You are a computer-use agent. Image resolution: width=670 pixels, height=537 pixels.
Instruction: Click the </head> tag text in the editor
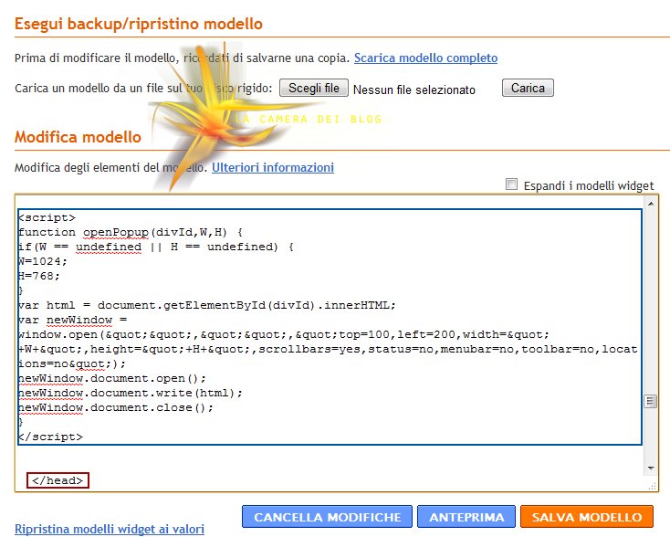tap(58, 480)
